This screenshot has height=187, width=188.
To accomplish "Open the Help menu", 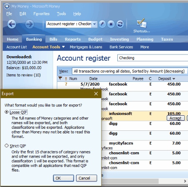I will tap(77, 14).
